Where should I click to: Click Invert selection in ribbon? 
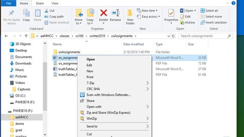click(213, 22)
